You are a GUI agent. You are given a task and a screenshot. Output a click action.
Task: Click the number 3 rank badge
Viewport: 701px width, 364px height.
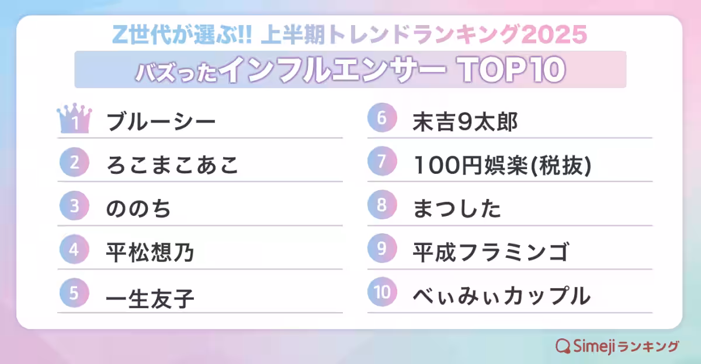(x=74, y=206)
